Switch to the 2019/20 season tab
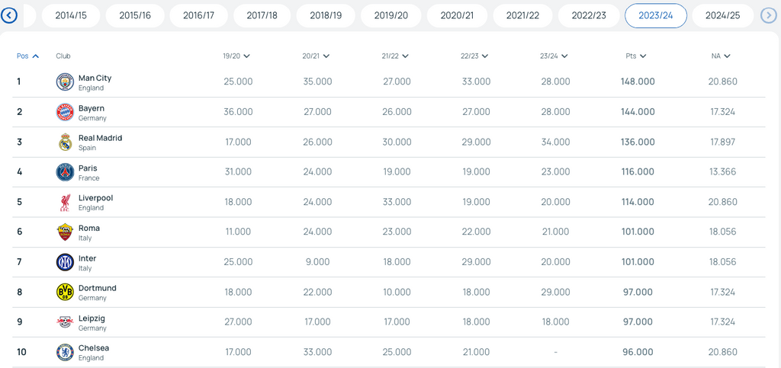781x368 pixels. tap(391, 16)
